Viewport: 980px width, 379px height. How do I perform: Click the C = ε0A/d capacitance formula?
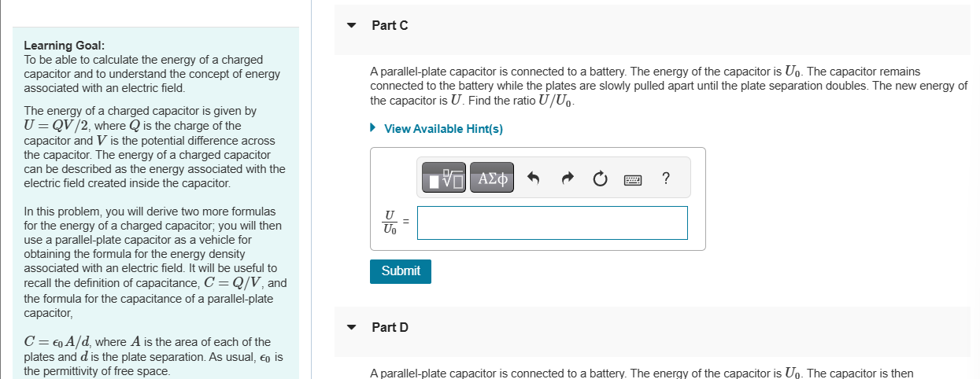coord(56,342)
